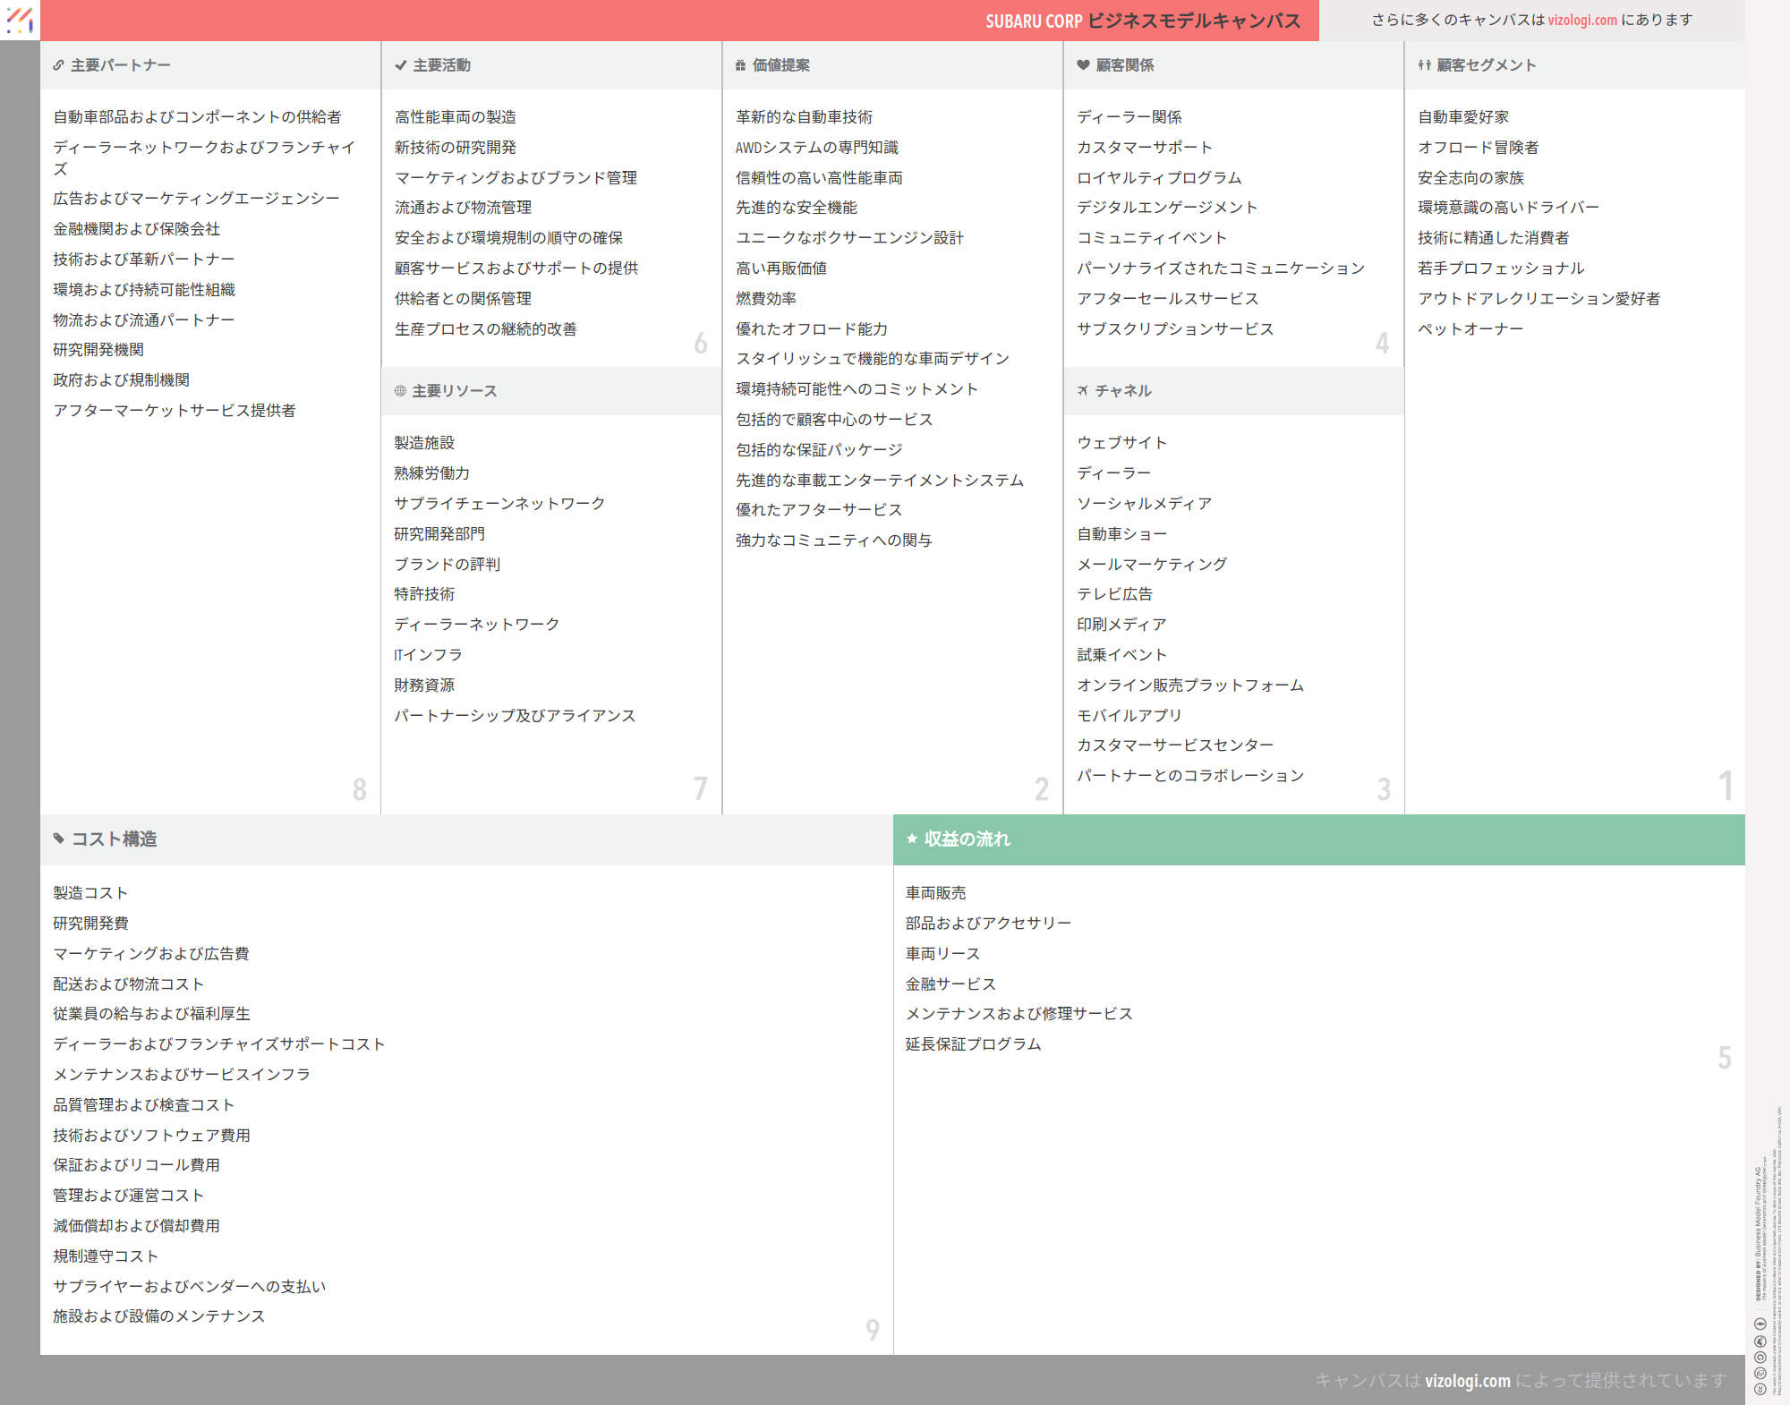Select 車両販売 in revenue streams
Viewport: 1790px width, 1405px height.
(935, 893)
